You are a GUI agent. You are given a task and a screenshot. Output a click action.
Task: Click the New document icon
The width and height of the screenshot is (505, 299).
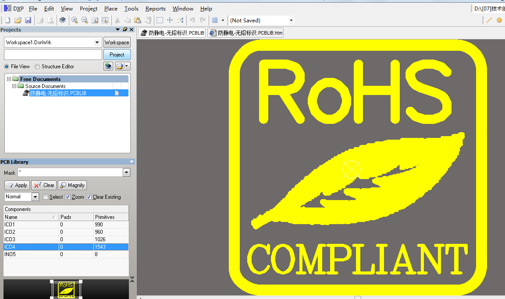(8, 20)
